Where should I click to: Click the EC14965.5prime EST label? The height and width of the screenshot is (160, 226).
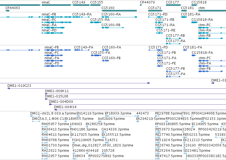pyautogui.click(x=205, y=124)
